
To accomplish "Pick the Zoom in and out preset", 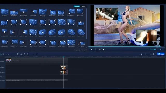I will 71,22.
